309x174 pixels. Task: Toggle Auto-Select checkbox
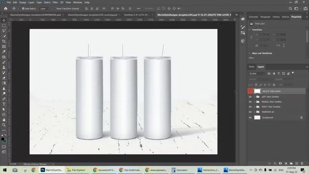pyautogui.click(x=23, y=9)
